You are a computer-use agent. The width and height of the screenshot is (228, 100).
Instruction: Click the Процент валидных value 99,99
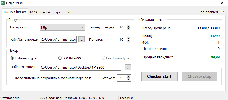tap(215, 57)
